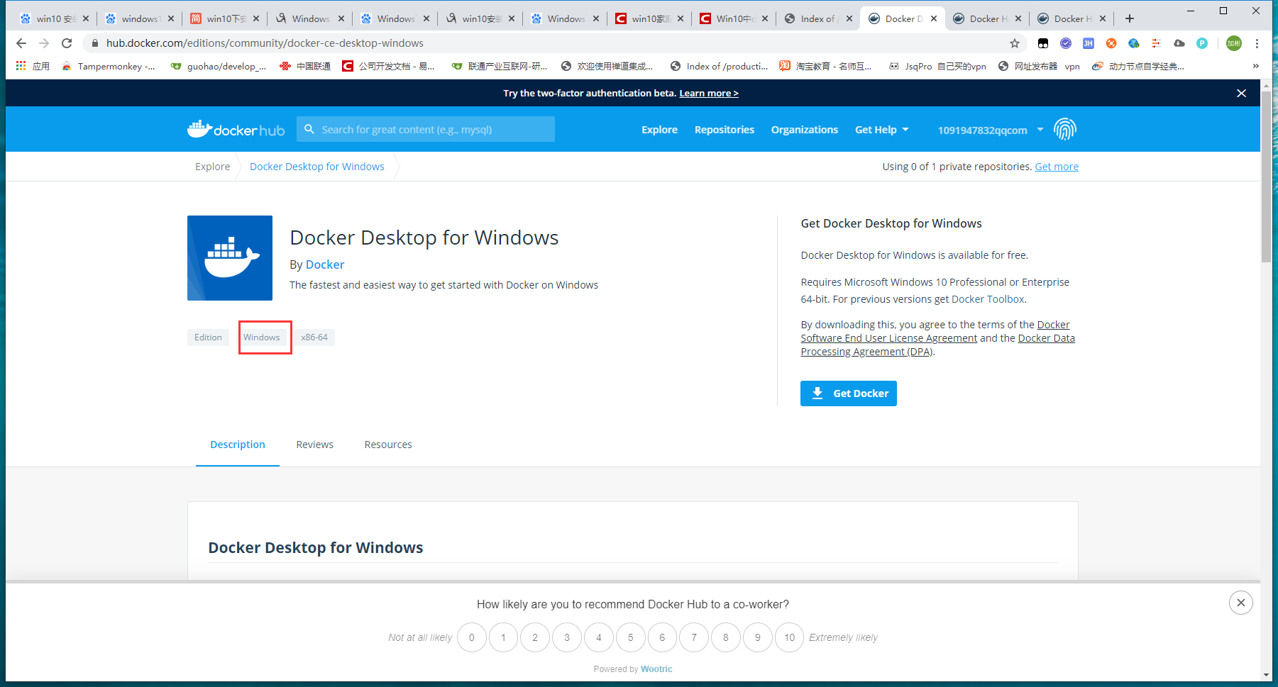
Task: Open a new browser tab
Action: 1130,18
